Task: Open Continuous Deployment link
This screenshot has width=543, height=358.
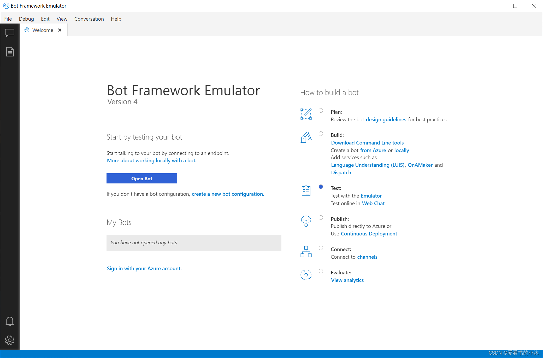Action: 369,234
